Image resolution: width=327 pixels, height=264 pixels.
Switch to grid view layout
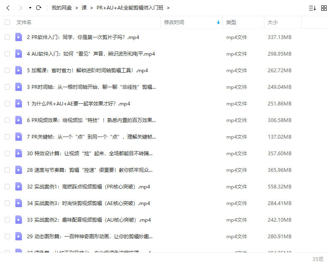click(x=324, y=8)
